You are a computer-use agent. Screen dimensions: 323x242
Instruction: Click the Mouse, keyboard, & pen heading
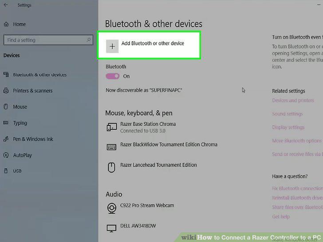click(x=138, y=113)
